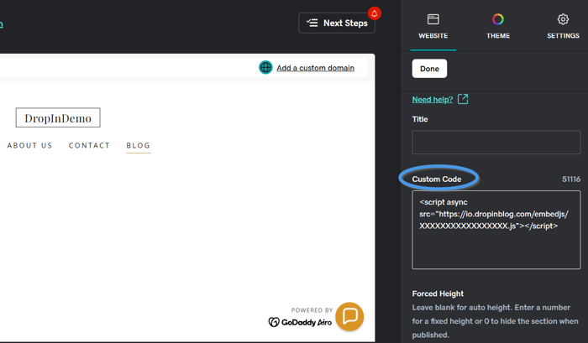Click the Add a custom domain link
Viewport: 588px width, 343px height.
(315, 68)
